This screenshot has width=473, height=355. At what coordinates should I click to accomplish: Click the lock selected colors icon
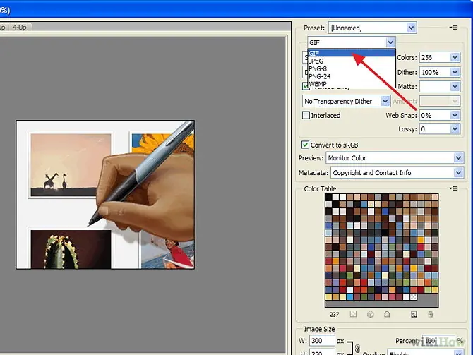pyautogui.click(x=387, y=314)
